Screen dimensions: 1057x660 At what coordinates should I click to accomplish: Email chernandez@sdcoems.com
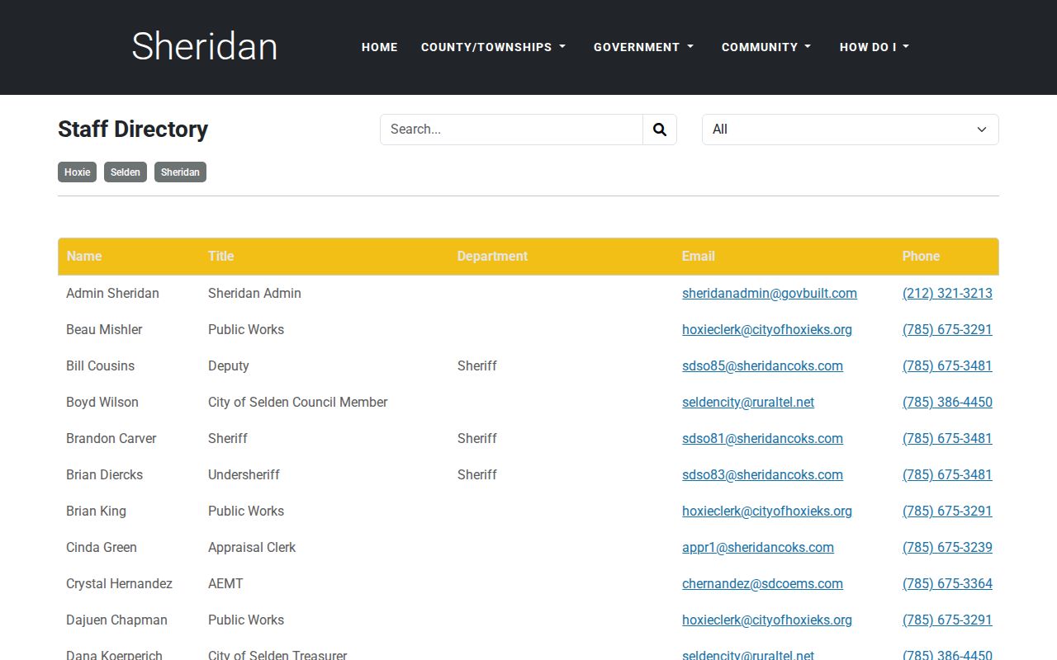762,583
